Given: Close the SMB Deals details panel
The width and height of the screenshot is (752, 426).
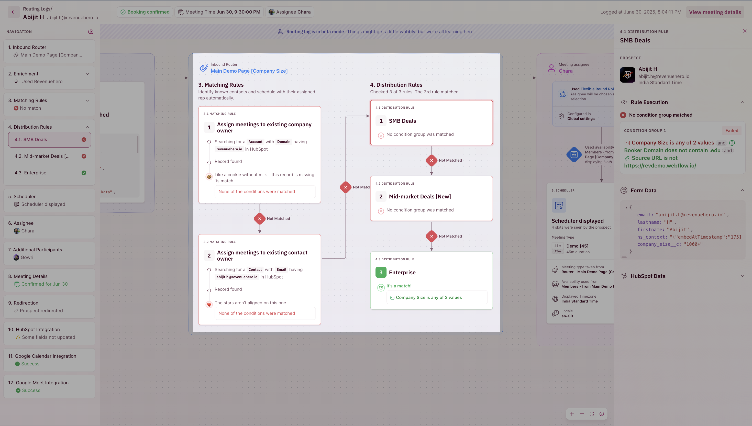Looking at the screenshot, I should tap(745, 31).
